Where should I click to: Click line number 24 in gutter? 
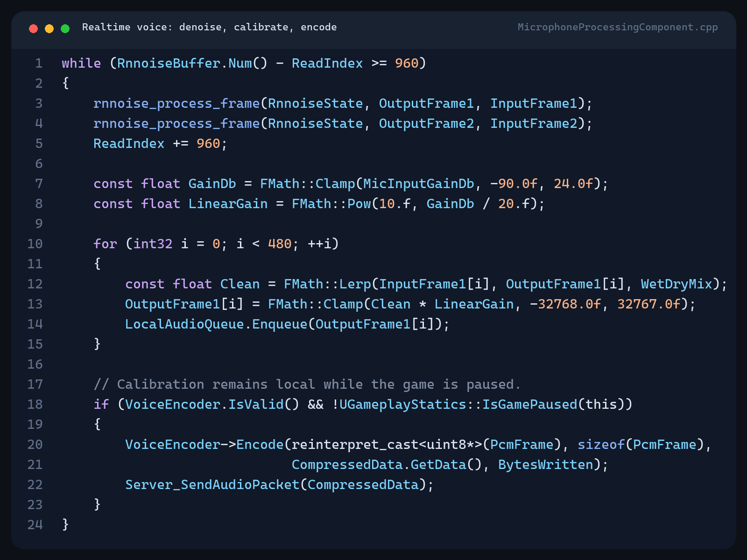pyautogui.click(x=35, y=525)
